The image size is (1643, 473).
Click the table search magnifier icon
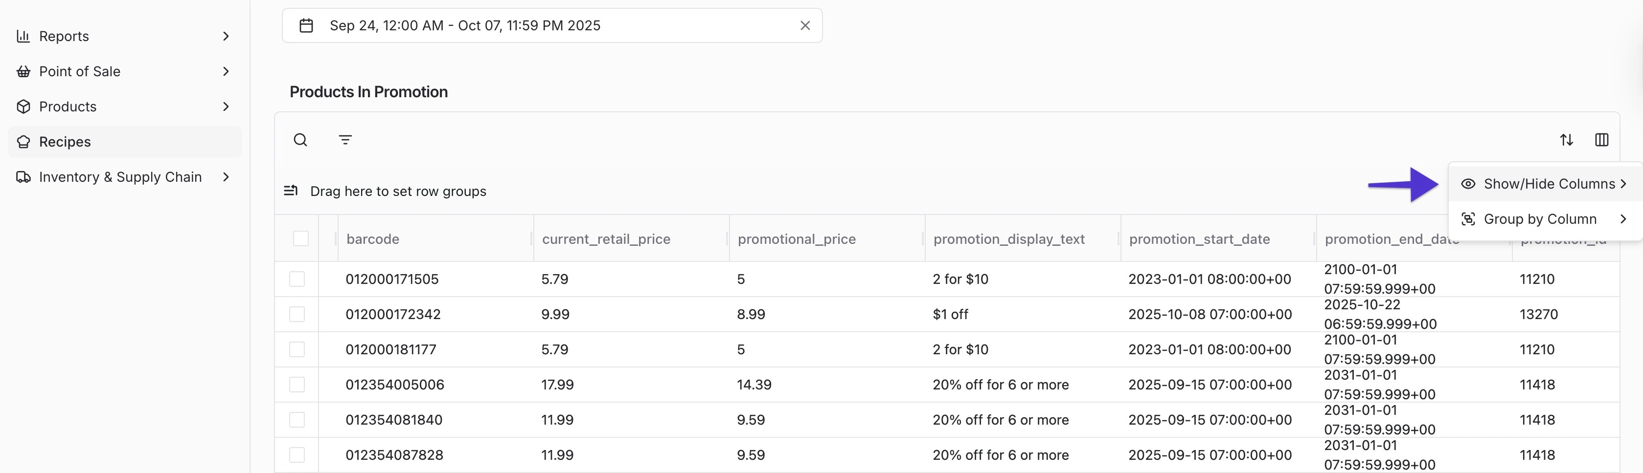pyautogui.click(x=300, y=140)
